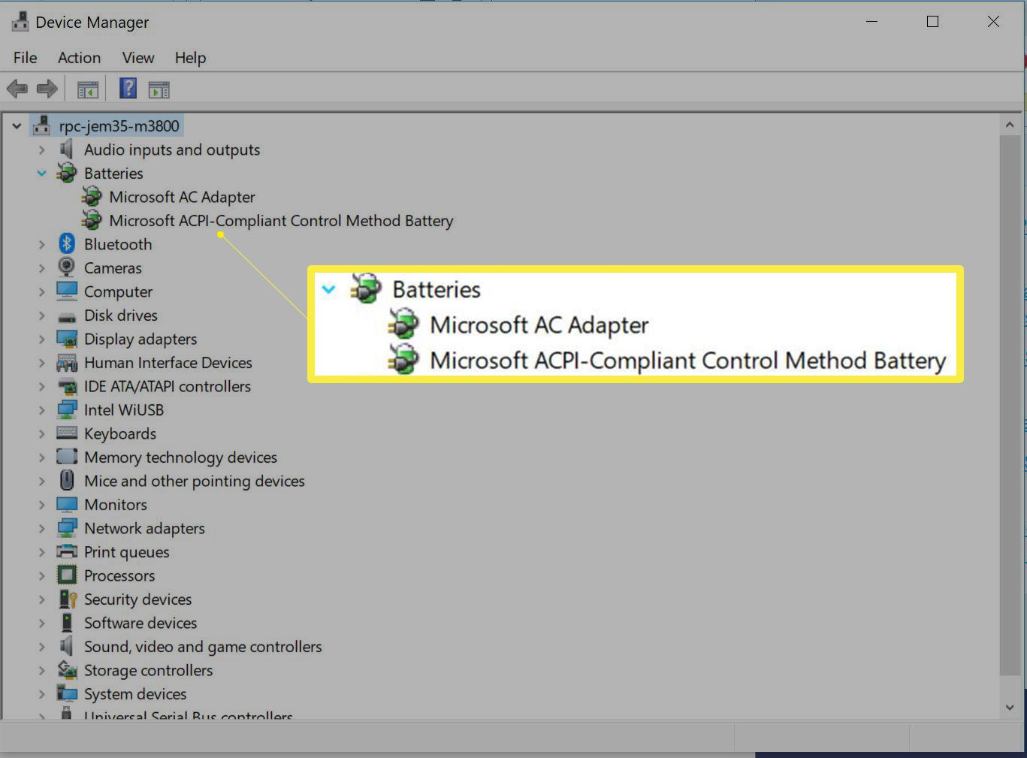Click the Display adapters icon

tap(67, 339)
